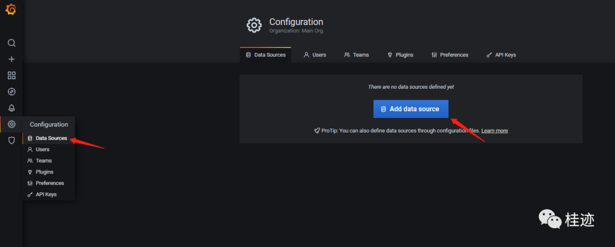Viewport: 615px width, 247px height.
Task: Switch to the Users tab
Action: tap(314, 55)
